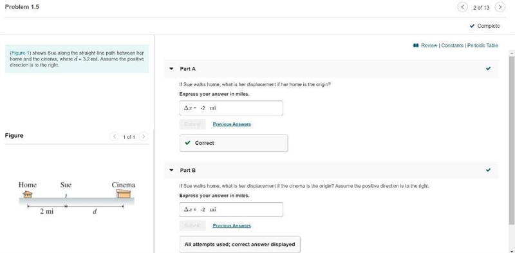Click the Sue figure marker
The height and width of the screenshot is (253, 515).
pyautogui.click(x=66, y=196)
